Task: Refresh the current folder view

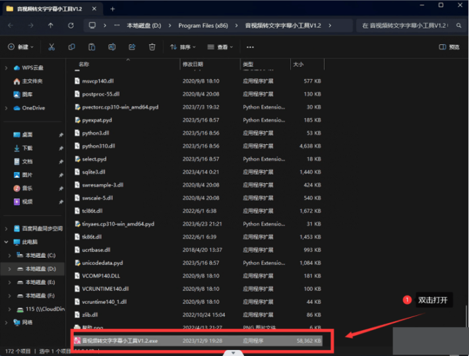Action: (x=71, y=26)
